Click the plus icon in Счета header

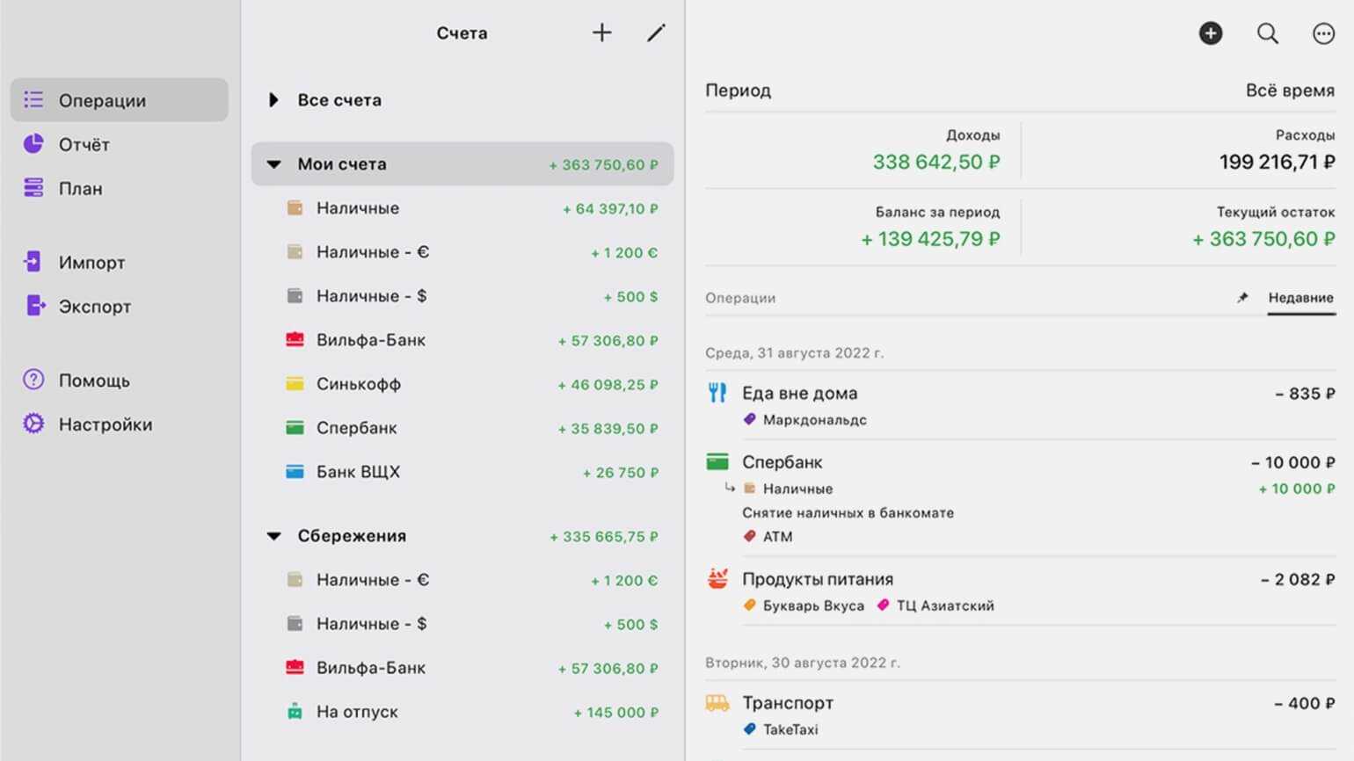(x=601, y=33)
